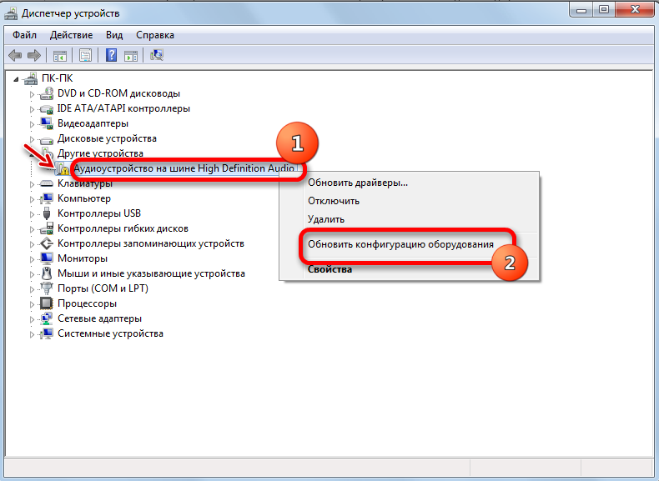The image size is (659, 481).
Task: Click the Контроллеры запоминающих устройств icon
Action: (46, 243)
